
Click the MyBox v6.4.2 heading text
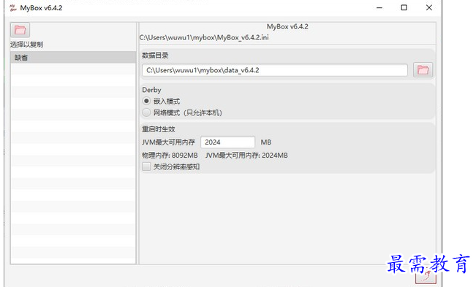tap(287, 27)
